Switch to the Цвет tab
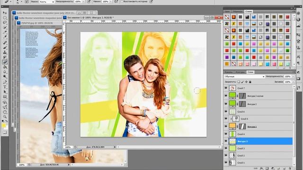Screen dimensions: 303x170 (227, 11)
